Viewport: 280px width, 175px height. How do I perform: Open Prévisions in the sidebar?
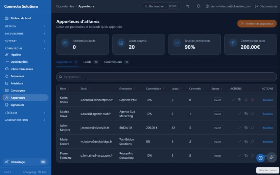click(26, 83)
